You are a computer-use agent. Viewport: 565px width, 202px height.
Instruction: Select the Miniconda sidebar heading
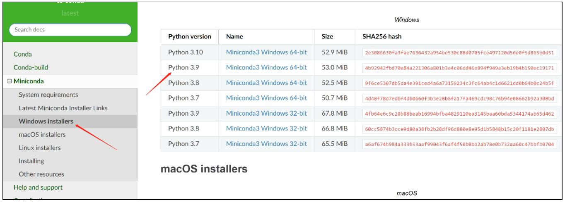[x=29, y=81]
